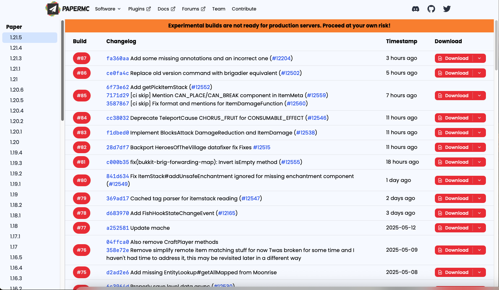Click the sidebar version list scrollbar
The height and width of the screenshot is (290, 499).
pyautogui.click(x=62, y=70)
